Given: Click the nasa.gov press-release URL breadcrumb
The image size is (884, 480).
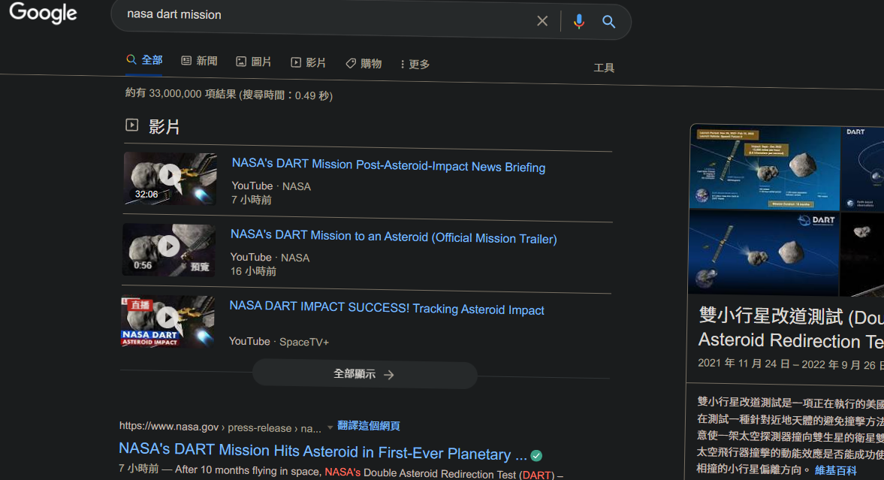Looking at the screenshot, I should tap(220, 427).
